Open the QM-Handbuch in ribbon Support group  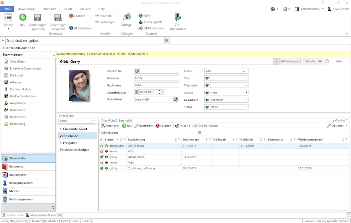coord(152,28)
